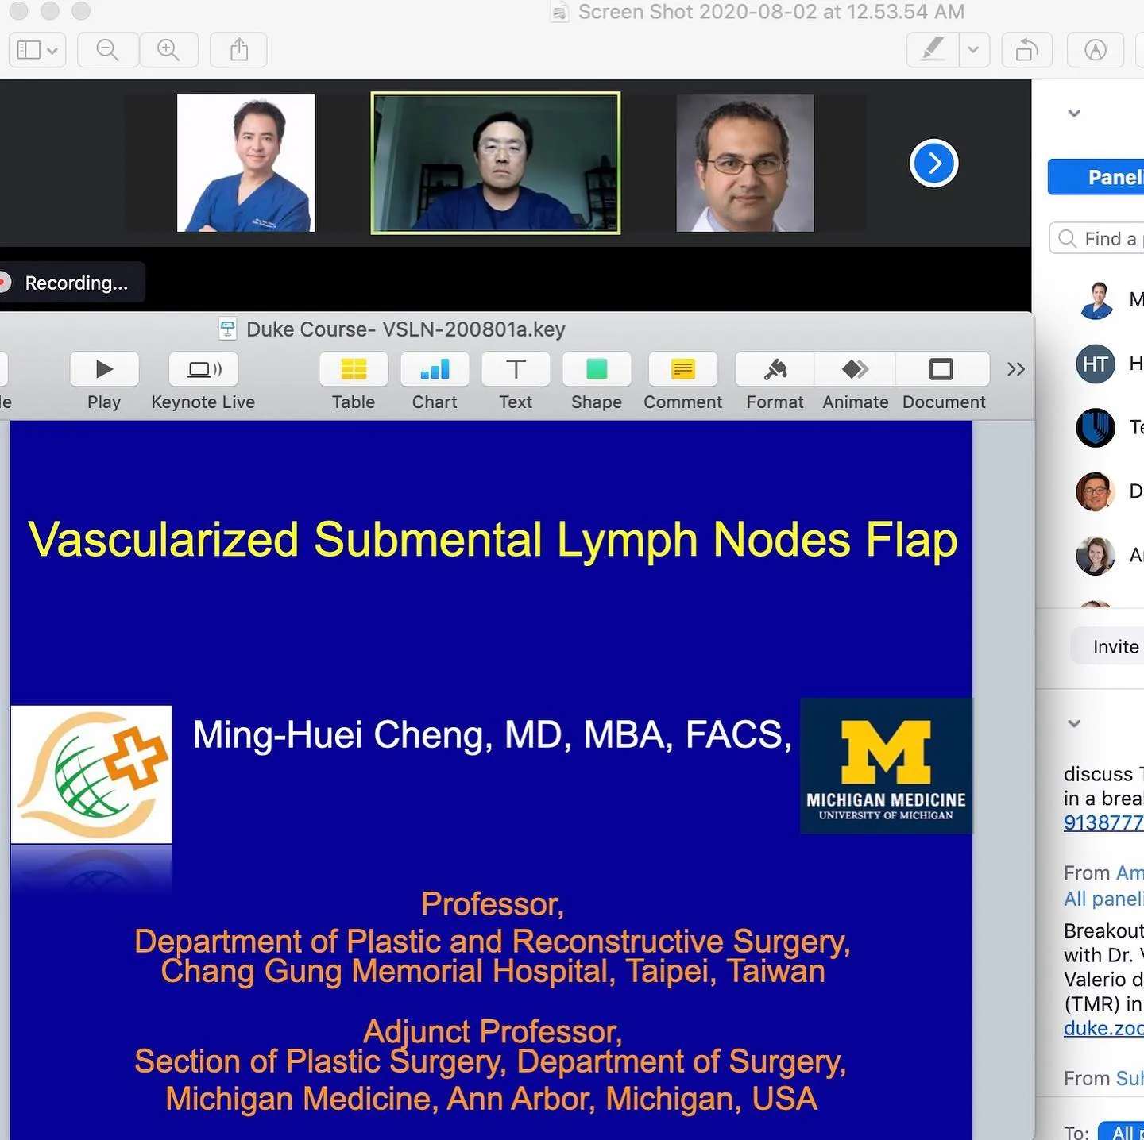This screenshot has width=1144, height=1140.
Task: Open the markup pen dropdown arrow
Action: pos(973,50)
